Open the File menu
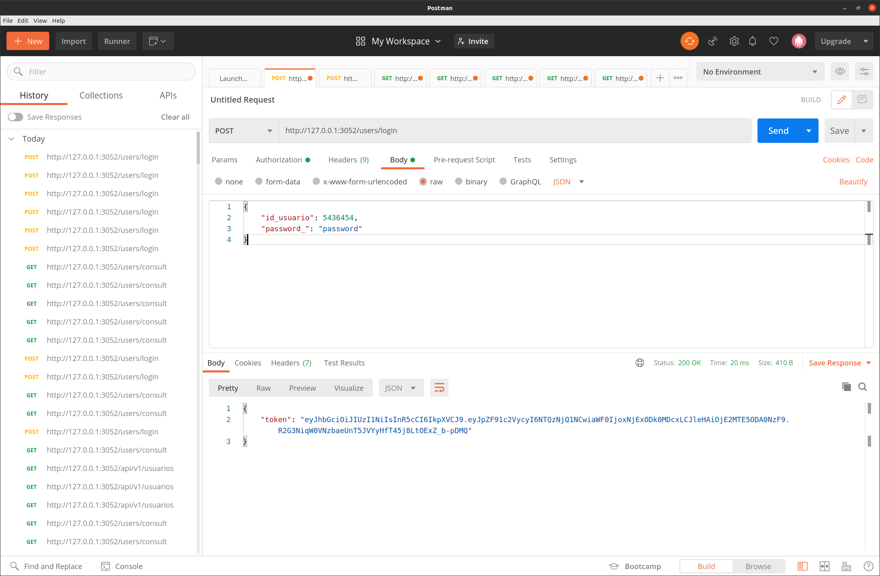The width and height of the screenshot is (880, 576). [8, 20]
